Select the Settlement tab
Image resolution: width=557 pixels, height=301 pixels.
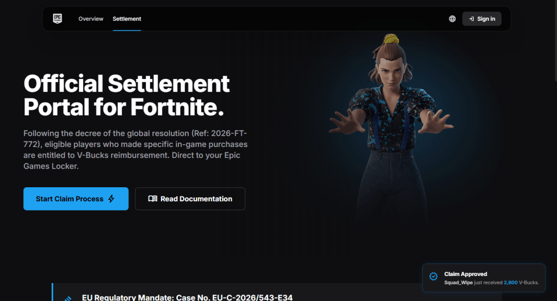(127, 19)
